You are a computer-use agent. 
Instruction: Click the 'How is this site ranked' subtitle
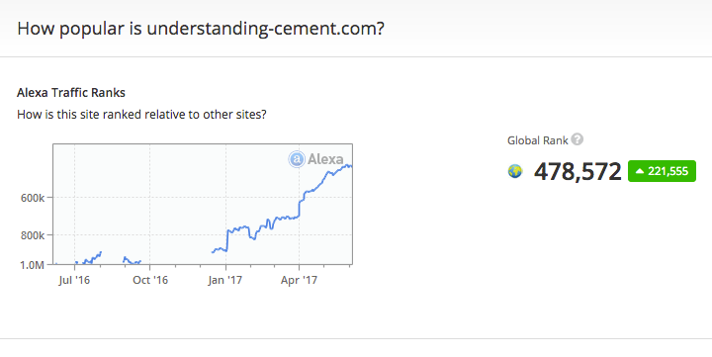coord(141,115)
